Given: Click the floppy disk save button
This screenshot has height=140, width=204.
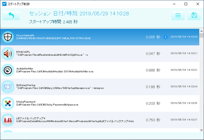Looking at the screenshot, I should coord(194,15).
